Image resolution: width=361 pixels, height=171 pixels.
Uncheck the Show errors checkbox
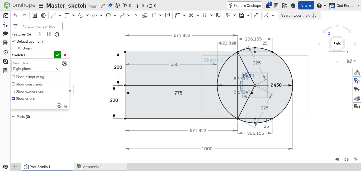(13, 98)
